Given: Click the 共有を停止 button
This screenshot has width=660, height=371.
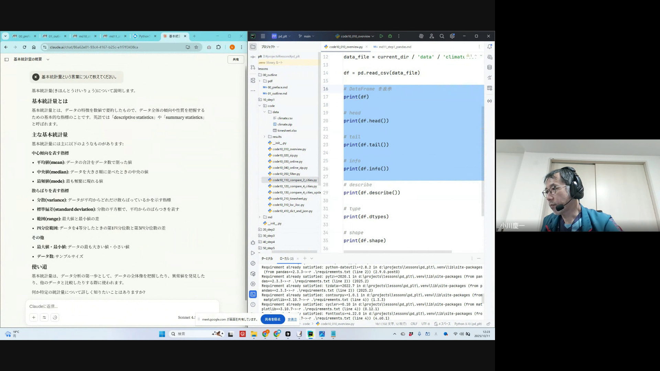Looking at the screenshot, I should coord(273,319).
